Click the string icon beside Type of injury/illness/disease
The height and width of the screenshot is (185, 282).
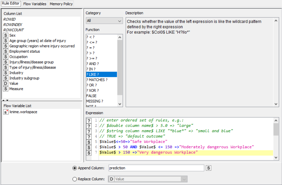(6, 67)
